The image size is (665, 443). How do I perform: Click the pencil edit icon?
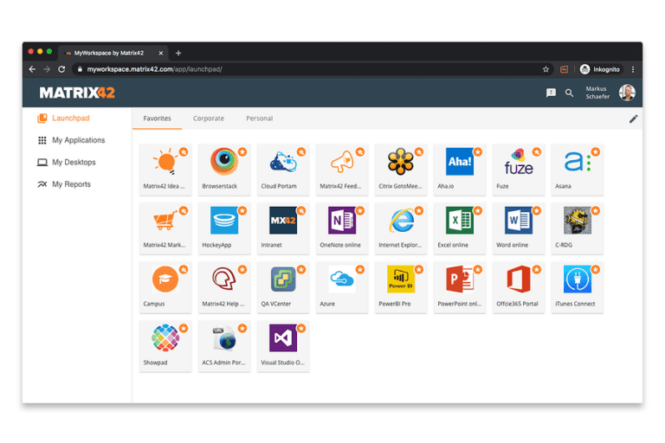633,119
